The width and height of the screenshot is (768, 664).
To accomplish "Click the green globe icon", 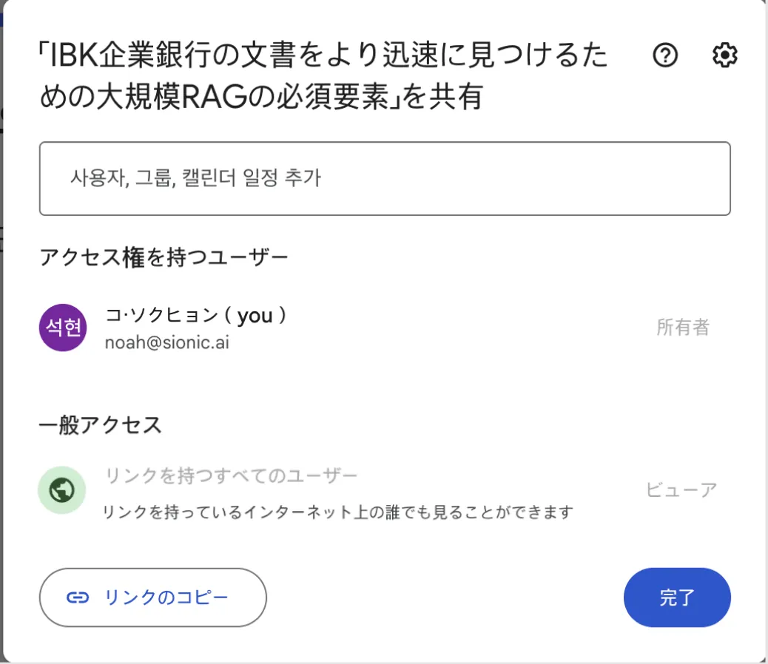I will (x=62, y=490).
